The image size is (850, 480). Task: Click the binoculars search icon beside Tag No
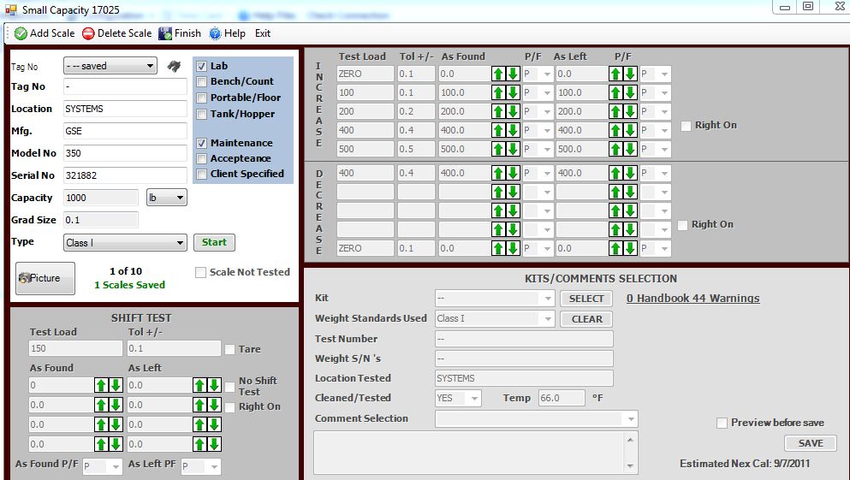[x=174, y=66]
